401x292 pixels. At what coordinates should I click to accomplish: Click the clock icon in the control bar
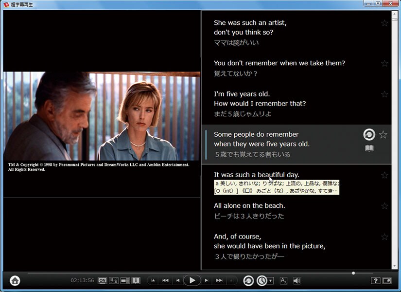(x=262, y=281)
